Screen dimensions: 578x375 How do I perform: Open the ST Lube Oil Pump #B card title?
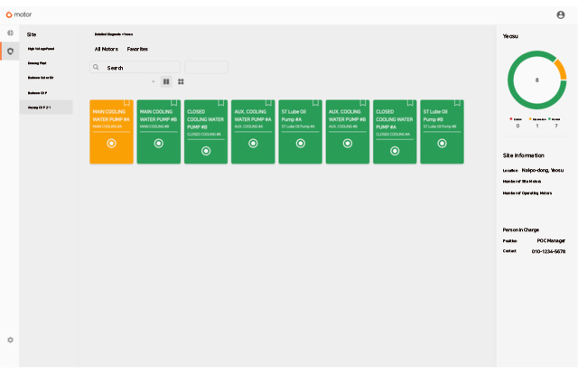point(435,116)
